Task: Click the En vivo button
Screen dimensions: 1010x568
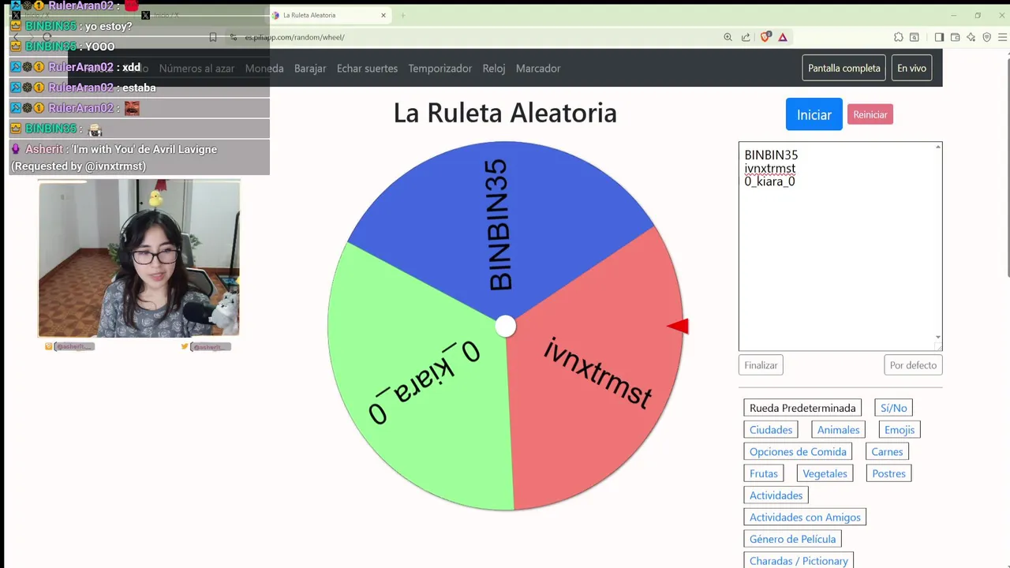Action: 911,68
